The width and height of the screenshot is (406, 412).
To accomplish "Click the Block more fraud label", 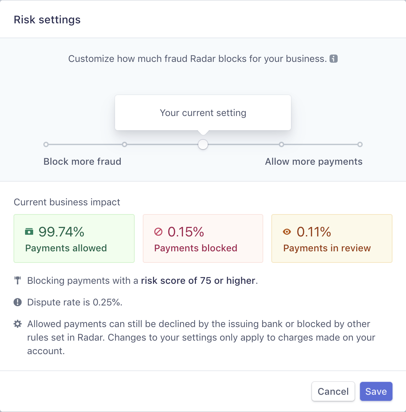I will (x=82, y=161).
